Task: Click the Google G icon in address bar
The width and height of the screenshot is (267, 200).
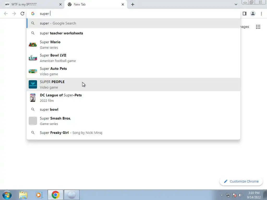Action: point(33,14)
